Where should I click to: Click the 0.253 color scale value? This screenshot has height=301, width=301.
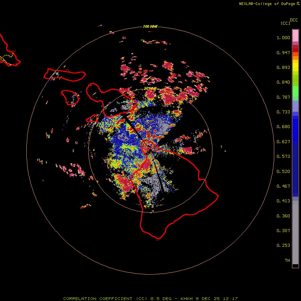pos(283,245)
